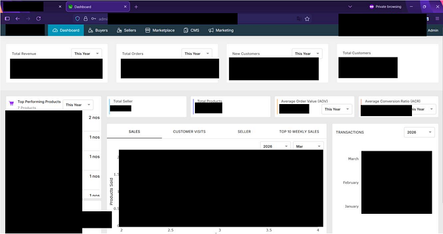Click the Top Performing Products heading

(39, 102)
